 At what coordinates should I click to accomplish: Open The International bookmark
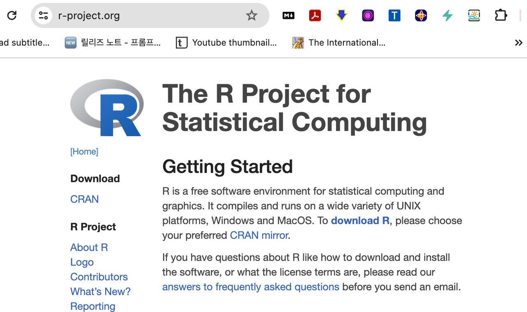pyautogui.click(x=339, y=43)
